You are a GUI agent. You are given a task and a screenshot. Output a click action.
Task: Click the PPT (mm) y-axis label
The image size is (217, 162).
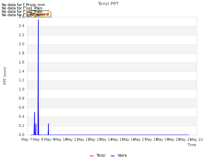(x=5, y=76)
